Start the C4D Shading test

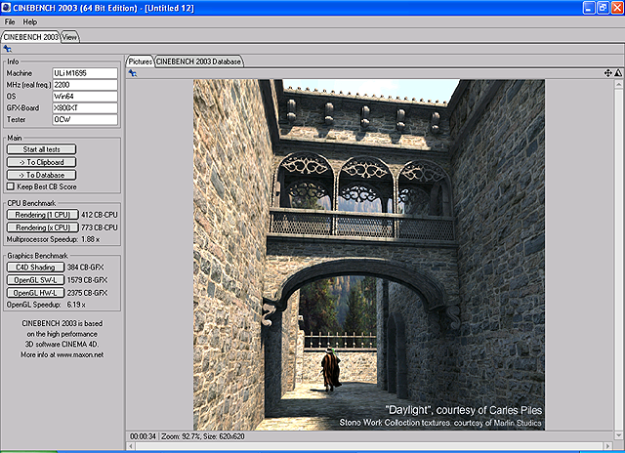35,268
